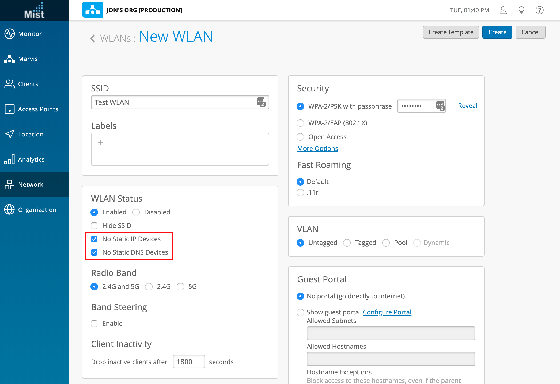560x384 pixels.
Task: Enable Band Steering checkbox
Action: click(x=94, y=324)
